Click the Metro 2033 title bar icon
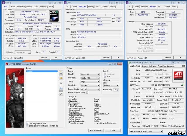 pyautogui.click(x=7, y=64)
